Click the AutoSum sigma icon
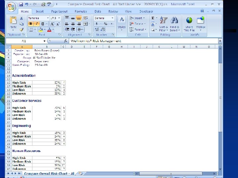238x178 pixels. click(x=153, y=18)
